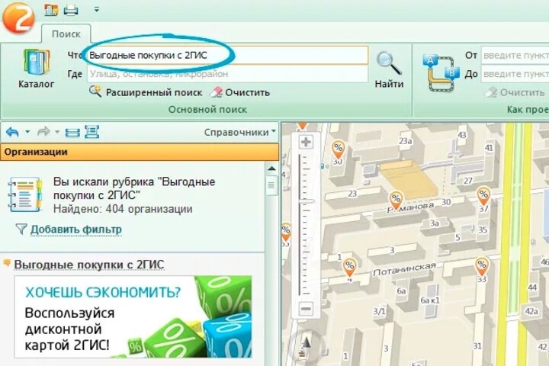549x366 pixels.
Task: Click the discount marker near building 37
Action: point(483,196)
